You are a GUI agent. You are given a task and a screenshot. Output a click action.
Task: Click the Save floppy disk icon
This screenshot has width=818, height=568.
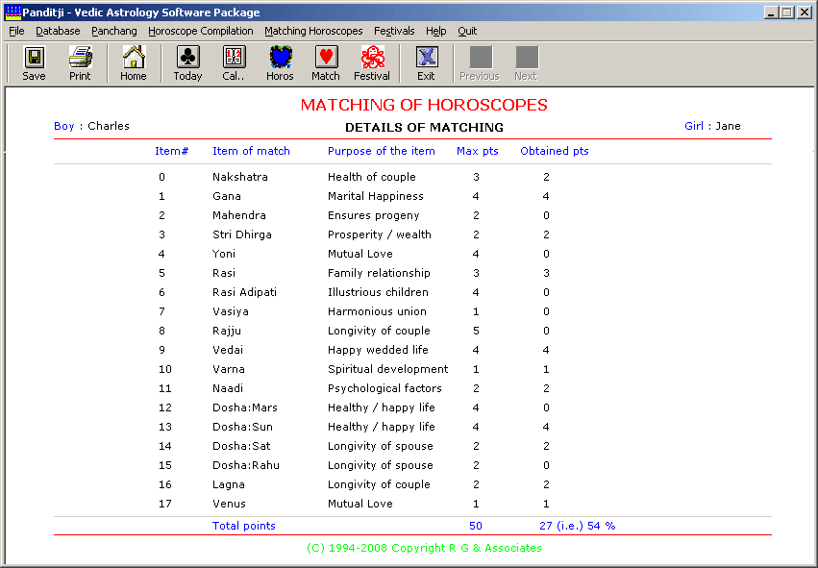34,58
